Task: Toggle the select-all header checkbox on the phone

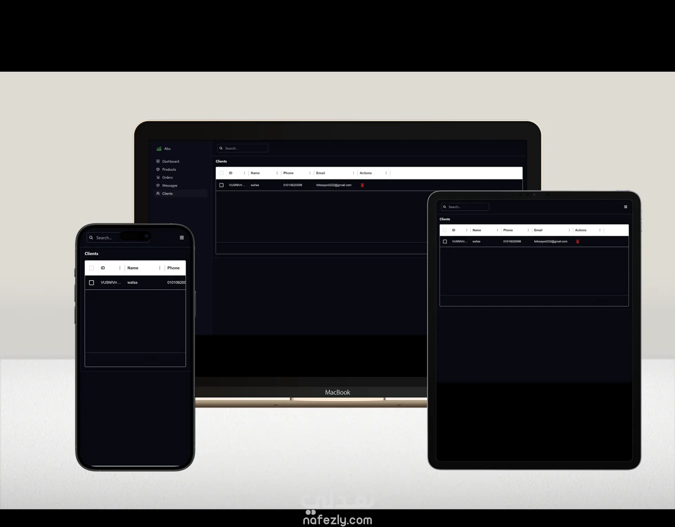Action: coord(91,268)
